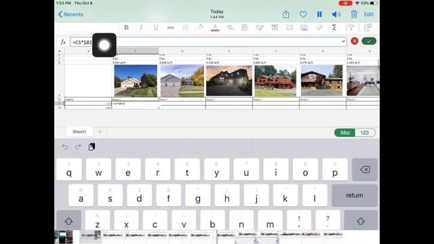The image size is (434, 244).
Task: Tap the video scrubber frame strip
Action: point(217,237)
